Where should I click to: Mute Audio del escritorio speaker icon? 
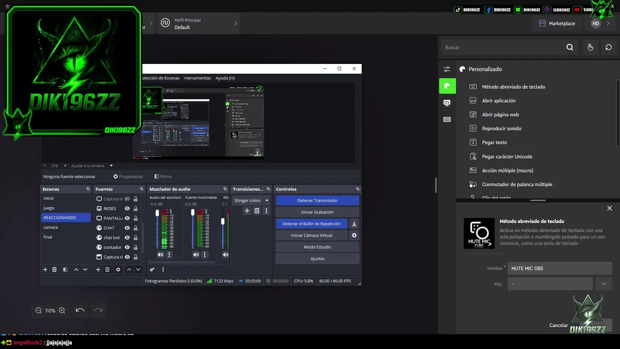point(160,254)
